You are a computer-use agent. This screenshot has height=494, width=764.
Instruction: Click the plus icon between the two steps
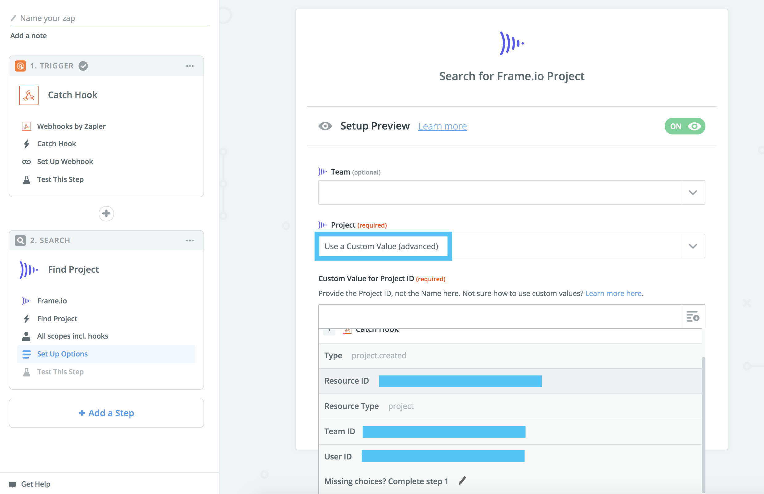tap(106, 213)
